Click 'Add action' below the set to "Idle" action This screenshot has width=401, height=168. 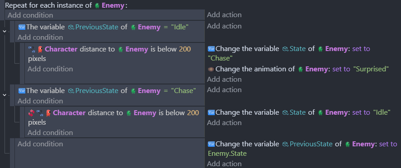[224, 123]
